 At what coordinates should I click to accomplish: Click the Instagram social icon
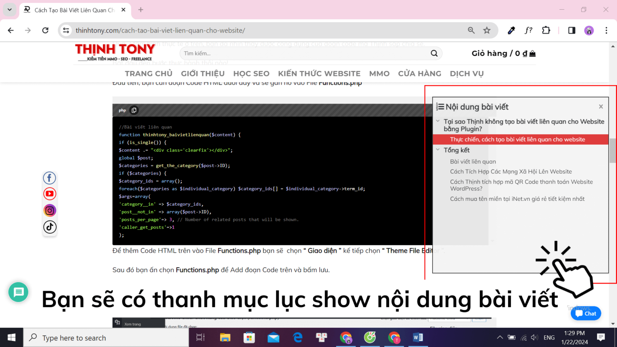coord(49,210)
